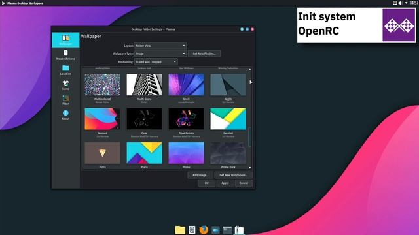The height and width of the screenshot is (235, 419).
Task: Select the Place wallpaper thumbnail
Action: click(144, 153)
